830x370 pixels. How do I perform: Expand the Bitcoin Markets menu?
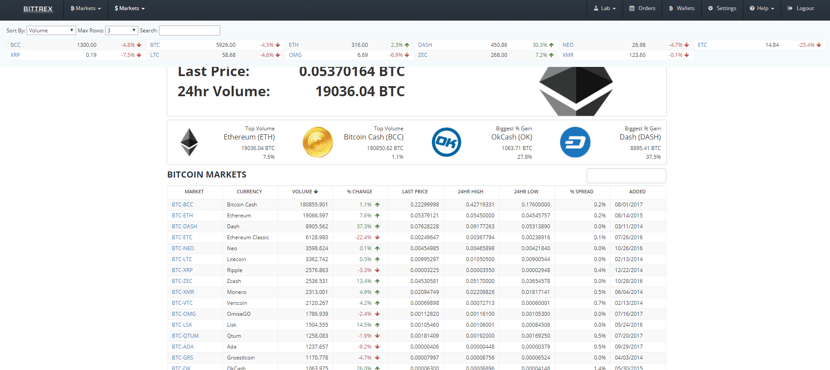(x=86, y=8)
